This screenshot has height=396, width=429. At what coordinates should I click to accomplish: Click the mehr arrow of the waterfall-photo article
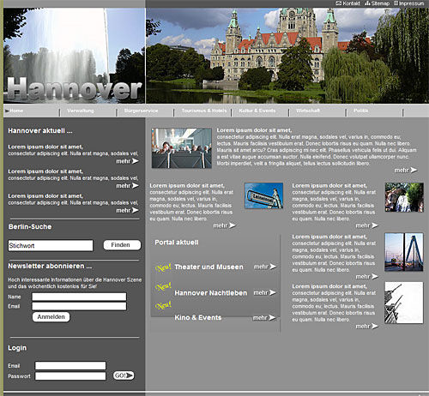click(x=367, y=225)
